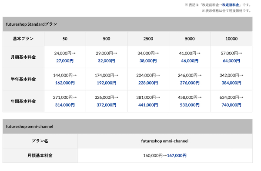The height and width of the screenshot is (171, 261).
Task: Click the old omni-channel price 160,000円
Action: tap(153, 155)
